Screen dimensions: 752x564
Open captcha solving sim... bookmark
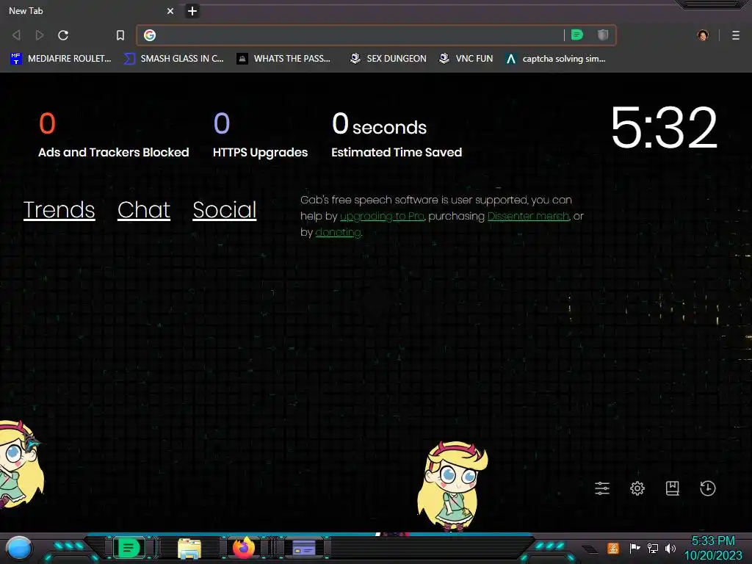[x=556, y=59]
